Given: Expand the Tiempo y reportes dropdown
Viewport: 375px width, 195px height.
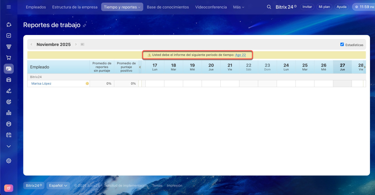Looking at the screenshot, I should click(122, 7).
